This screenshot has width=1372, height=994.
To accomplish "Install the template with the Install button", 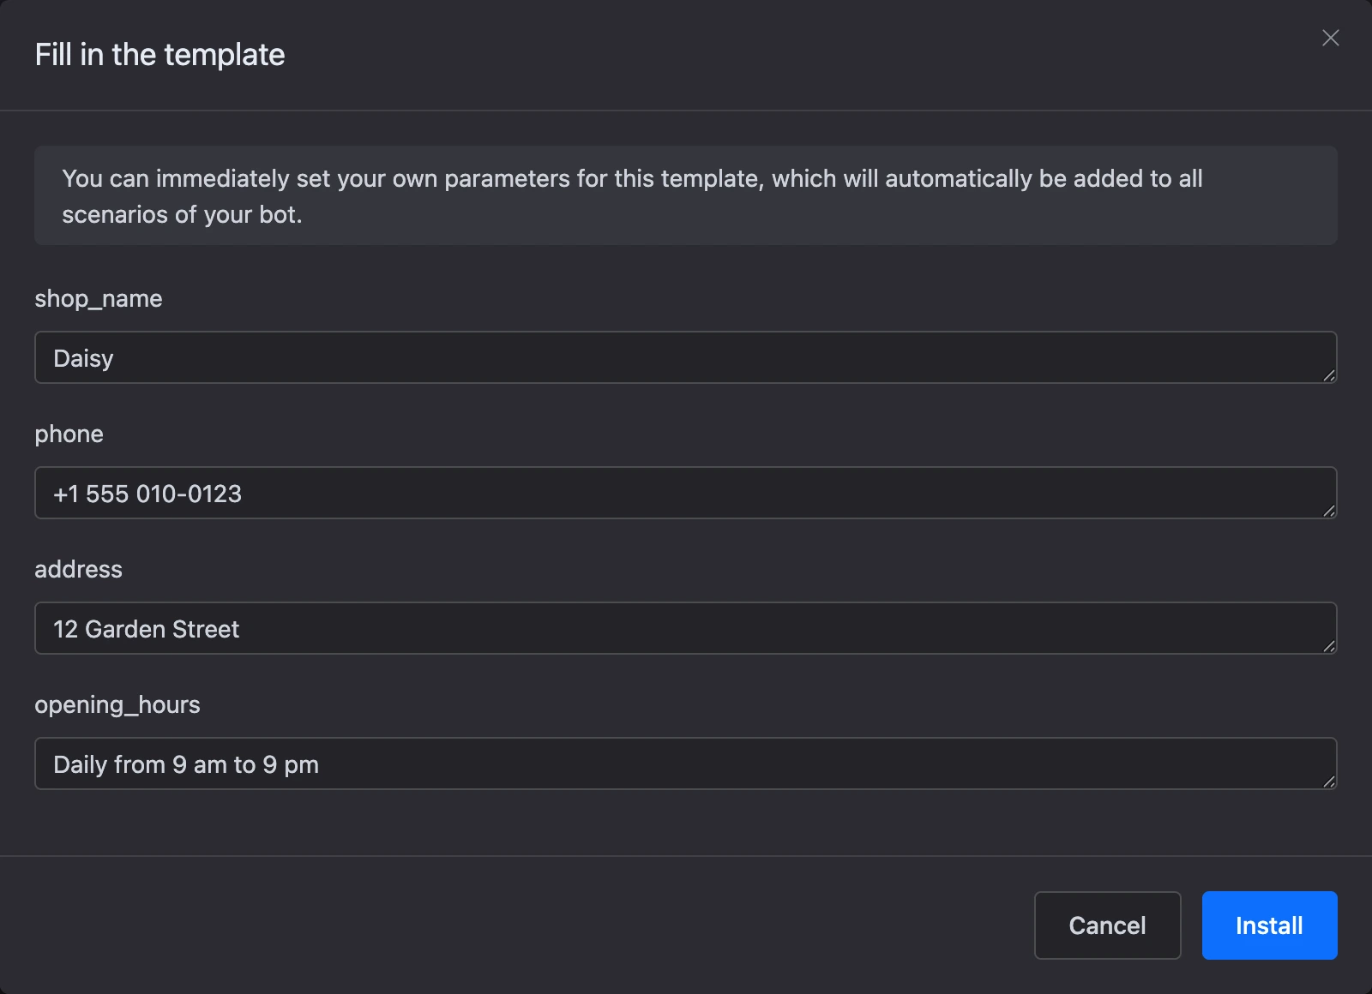I will [x=1269, y=925].
